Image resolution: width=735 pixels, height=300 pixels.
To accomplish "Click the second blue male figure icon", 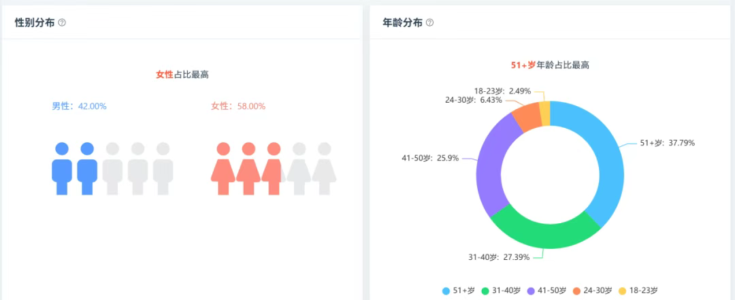I will pos(87,167).
